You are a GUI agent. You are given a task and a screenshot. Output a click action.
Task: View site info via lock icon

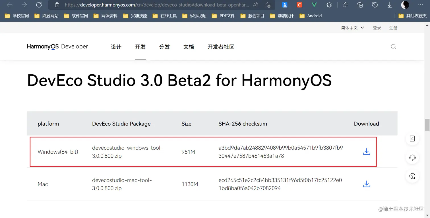coord(57,5)
